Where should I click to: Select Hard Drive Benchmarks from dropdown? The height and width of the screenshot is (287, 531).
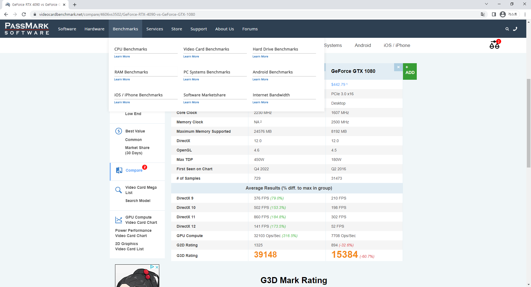click(275, 49)
